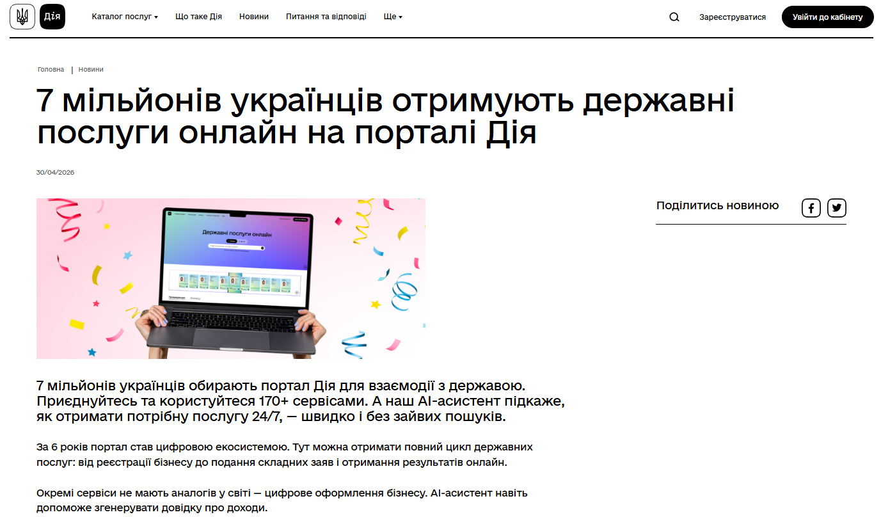Click the Ukrainian trident emblem logo
Image resolution: width=881 pixels, height=517 pixels.
pyautogui.click(x=22, y=17)
